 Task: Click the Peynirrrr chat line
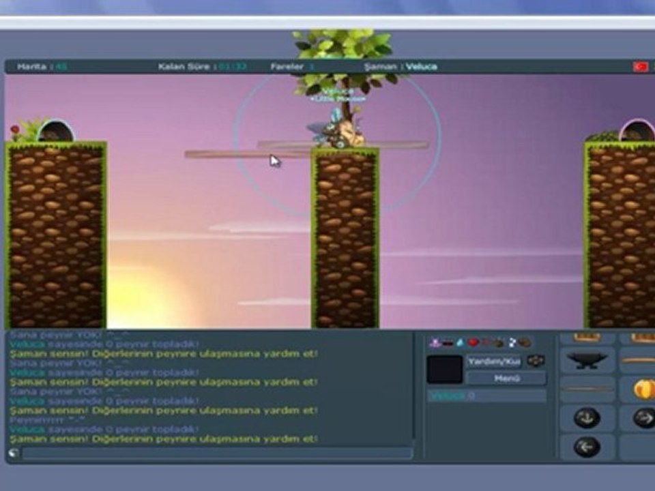(47, 420)
